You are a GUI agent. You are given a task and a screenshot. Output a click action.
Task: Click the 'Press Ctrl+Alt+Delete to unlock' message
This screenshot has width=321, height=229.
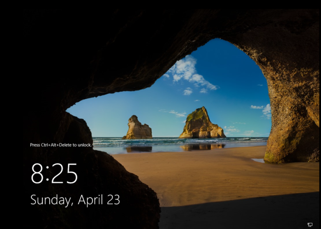(61, 145)
